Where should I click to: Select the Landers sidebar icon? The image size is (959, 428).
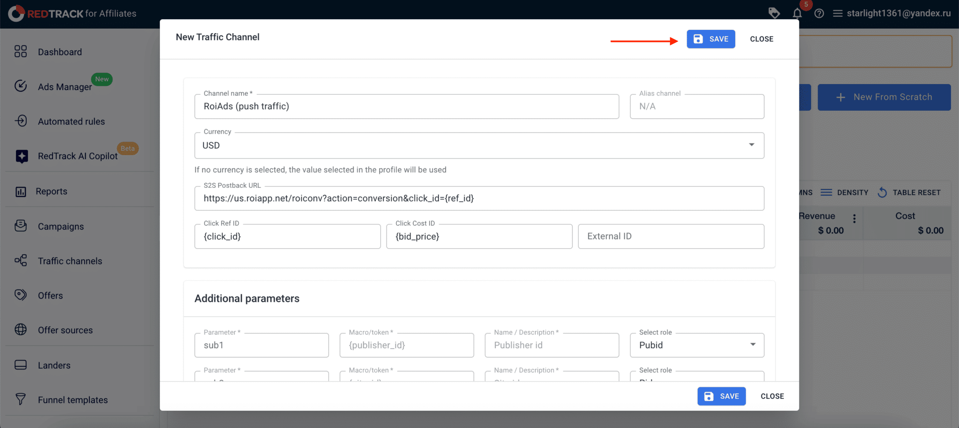click(21, 364)
